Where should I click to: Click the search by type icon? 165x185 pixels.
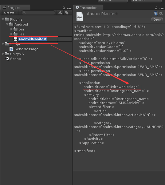(60, 13)
